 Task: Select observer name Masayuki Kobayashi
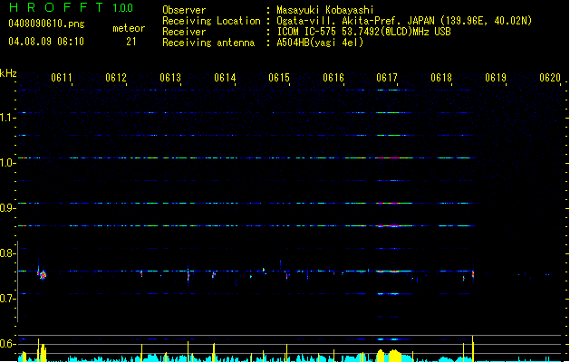tap(325, 10)
